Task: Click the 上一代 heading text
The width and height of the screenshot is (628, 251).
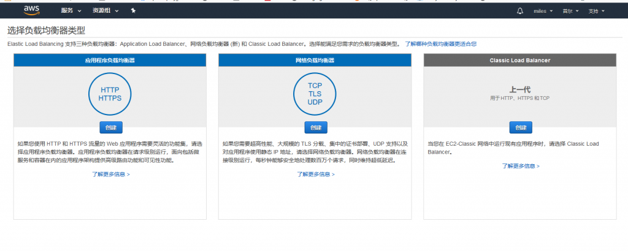Action: pyautogui.click(x=520, y=89)
